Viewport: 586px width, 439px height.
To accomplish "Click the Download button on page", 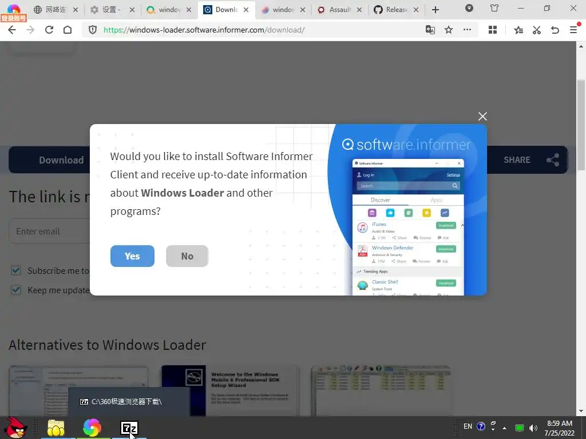I will [61, 160].
